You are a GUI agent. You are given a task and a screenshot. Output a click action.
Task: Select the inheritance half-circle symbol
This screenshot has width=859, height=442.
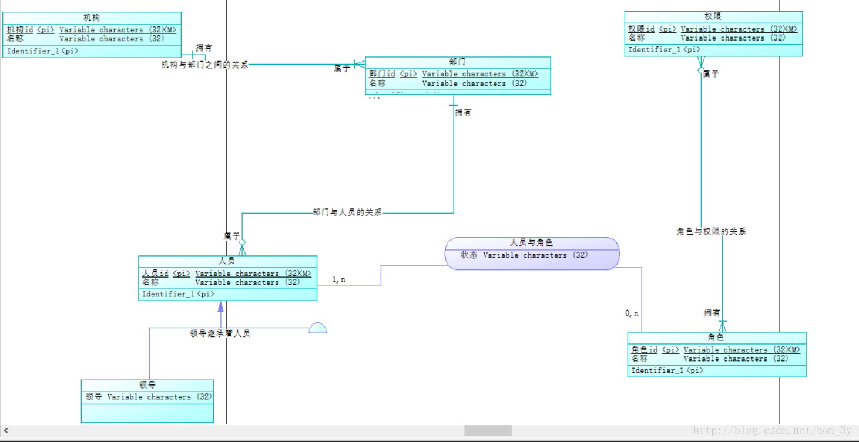point(318,328)
